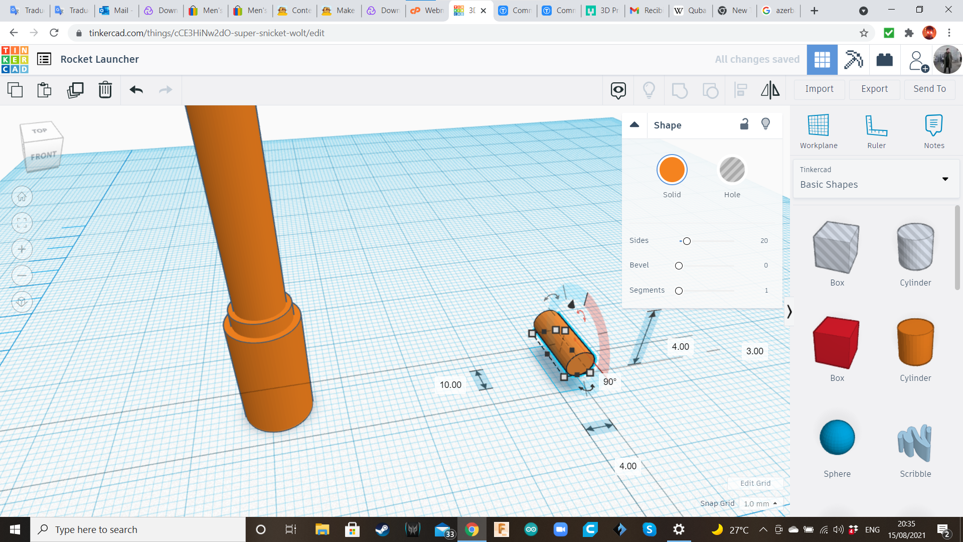Drag the Sides parameter slider
Screen dimensions: 963x542
[687, 240]
